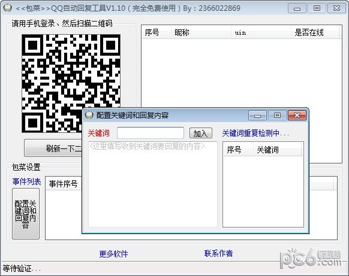Click the 昵称 column header
Screen dimensions: 349x276
point(201,32)
